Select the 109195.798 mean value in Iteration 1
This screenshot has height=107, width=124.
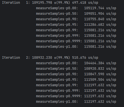[42, 3]
